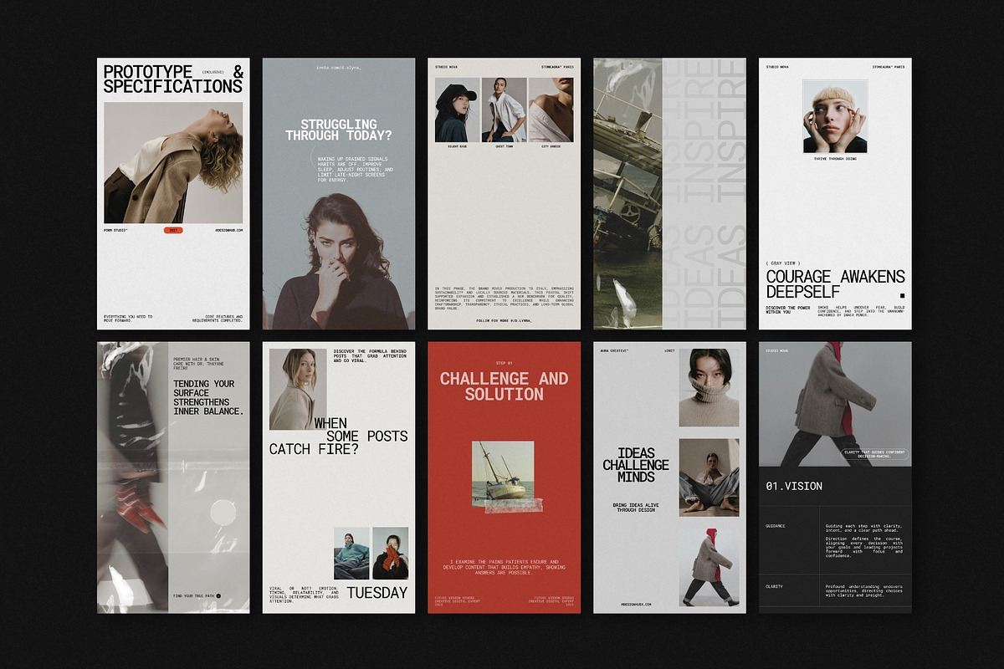1004x669 pixels.
Task: Click the "IDEAS CHALLENGE MINDS" headline
Action: coord(636,465)
